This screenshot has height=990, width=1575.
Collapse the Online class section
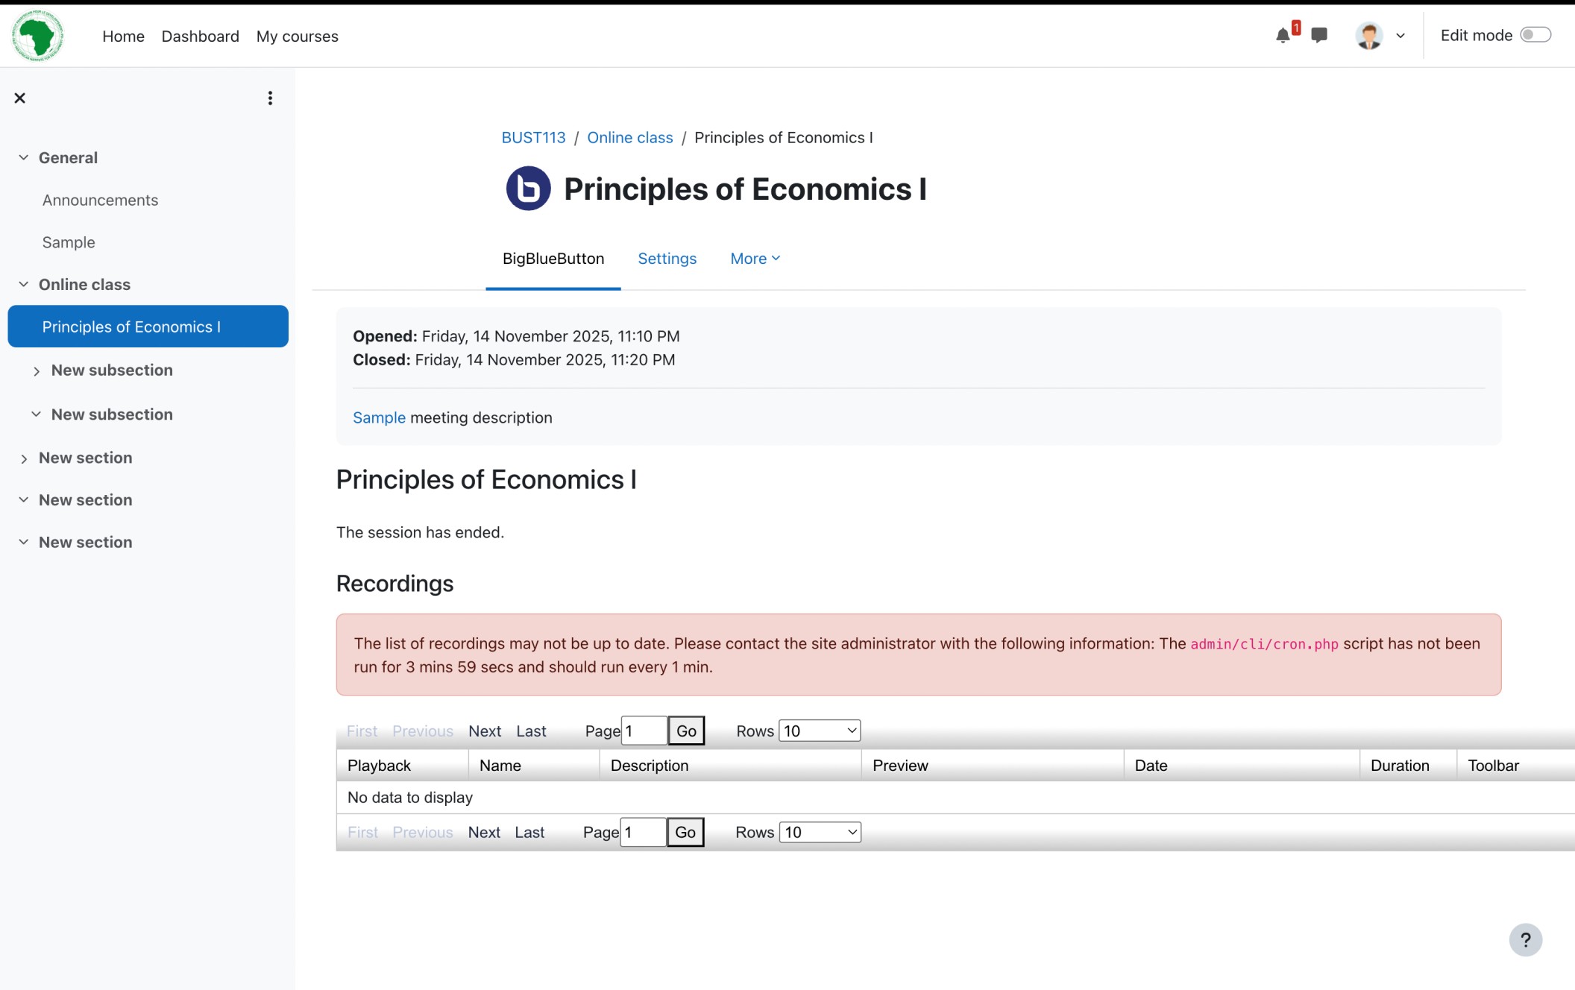pos(22,283)
